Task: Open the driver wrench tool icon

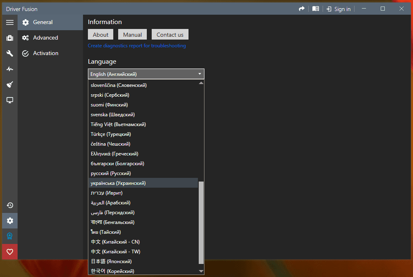Action: (x=10, y=53)
